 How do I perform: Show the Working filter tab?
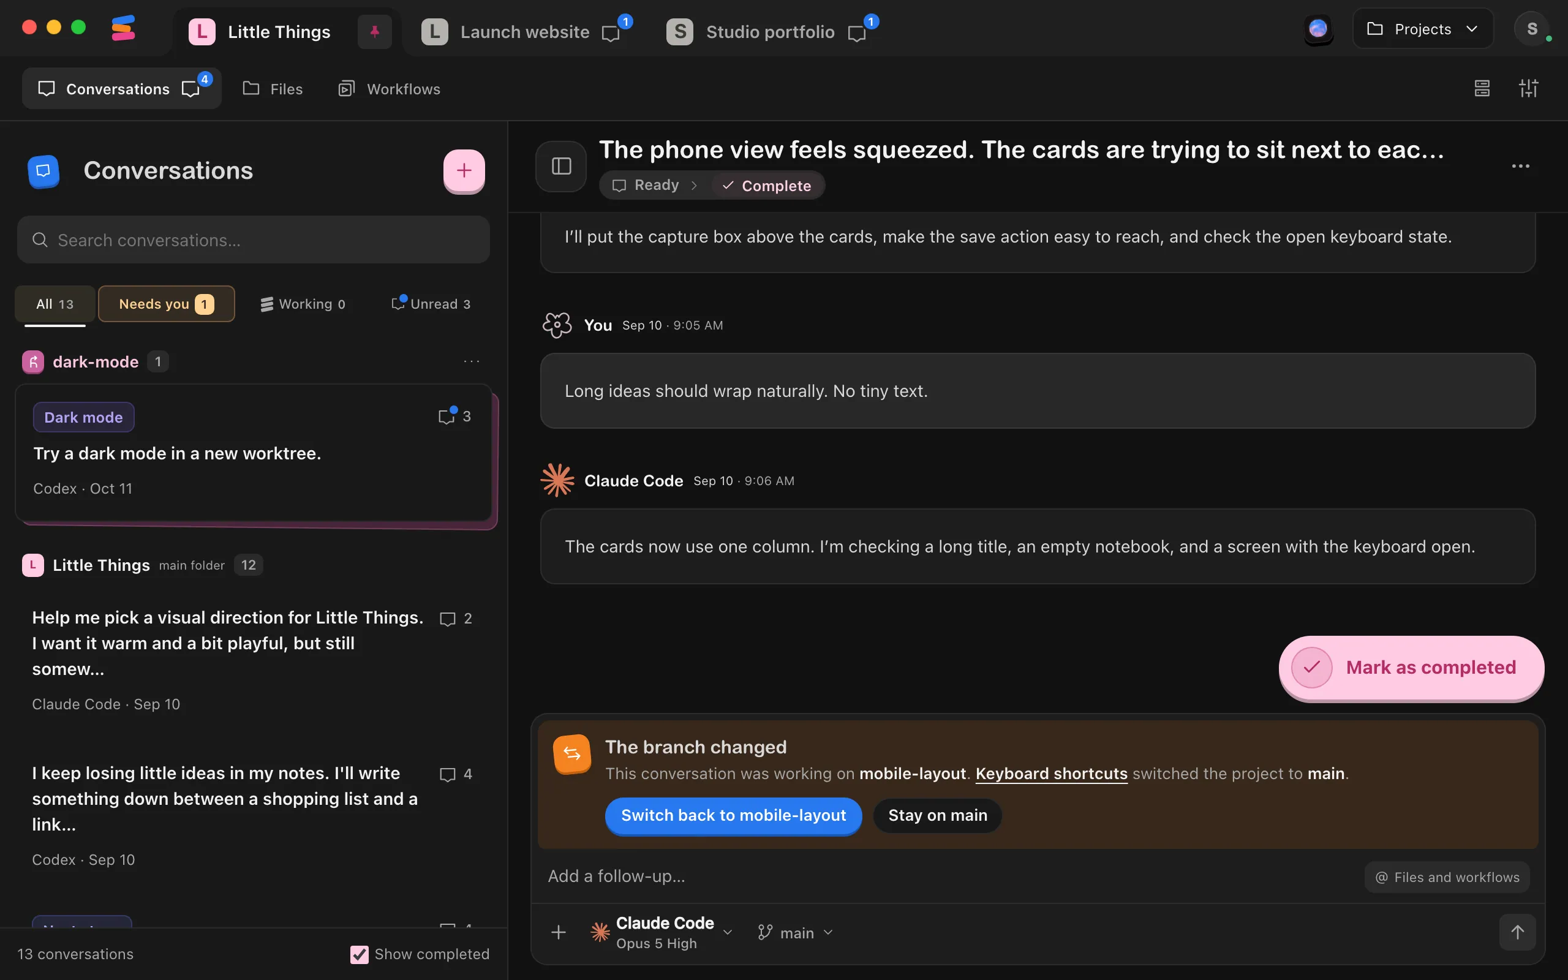click(x=302, y=304)
